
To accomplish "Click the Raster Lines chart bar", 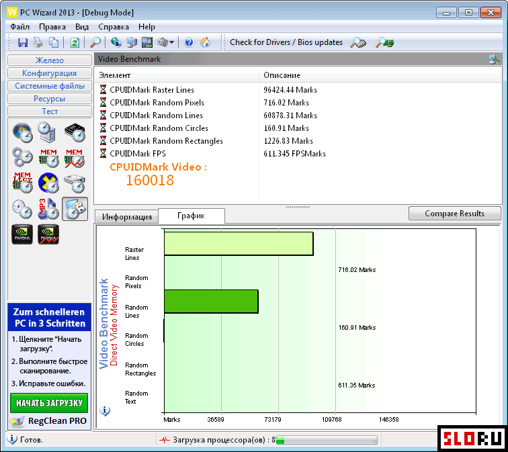I will click(239, 244).
